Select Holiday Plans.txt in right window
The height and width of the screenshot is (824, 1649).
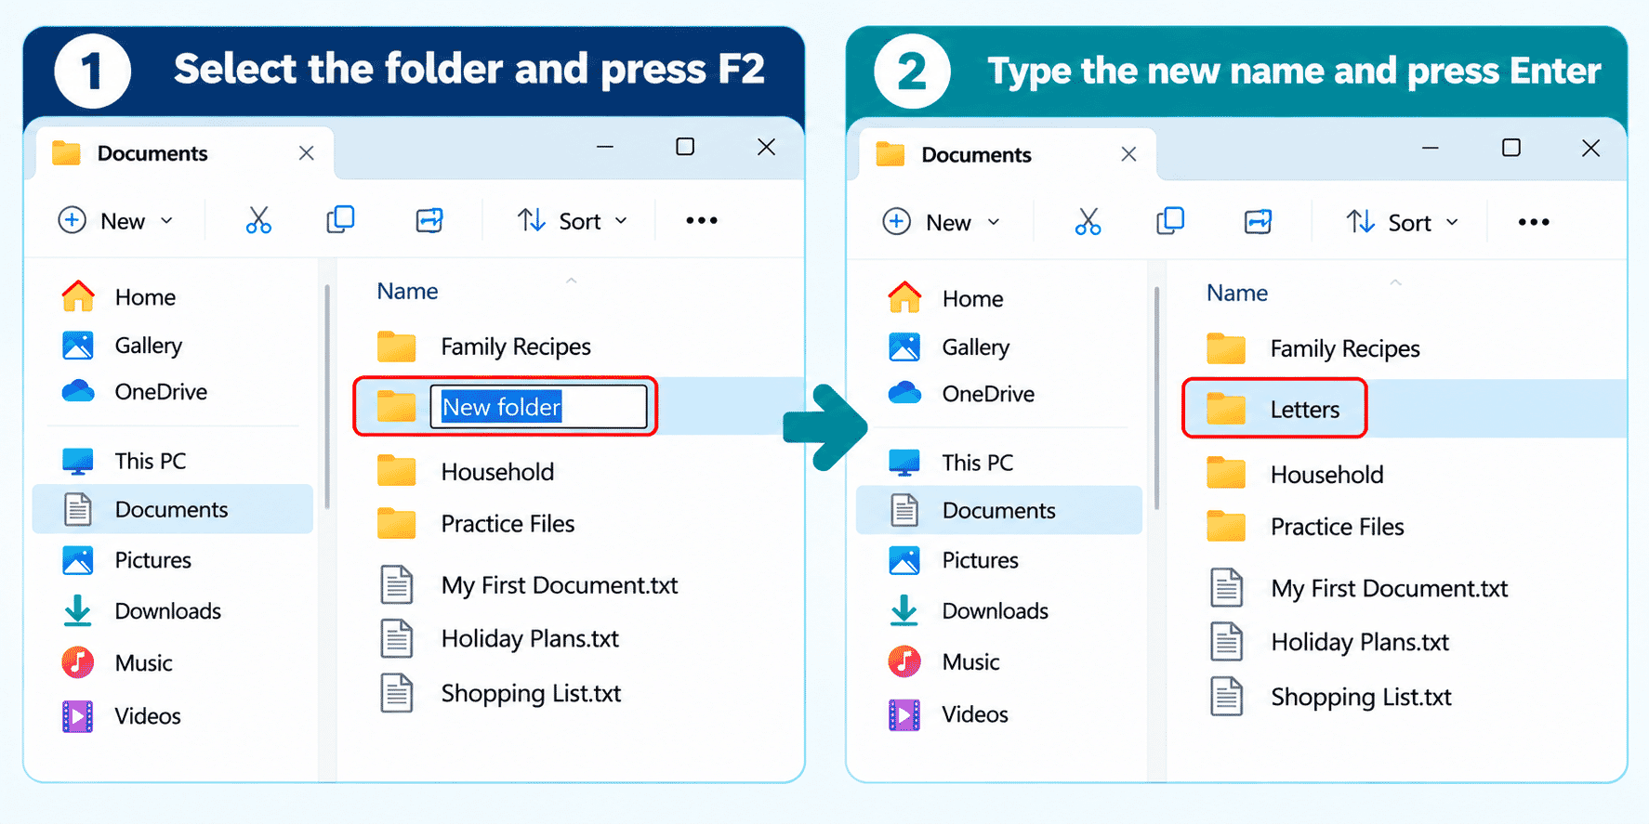click(x=1329, y=642)
